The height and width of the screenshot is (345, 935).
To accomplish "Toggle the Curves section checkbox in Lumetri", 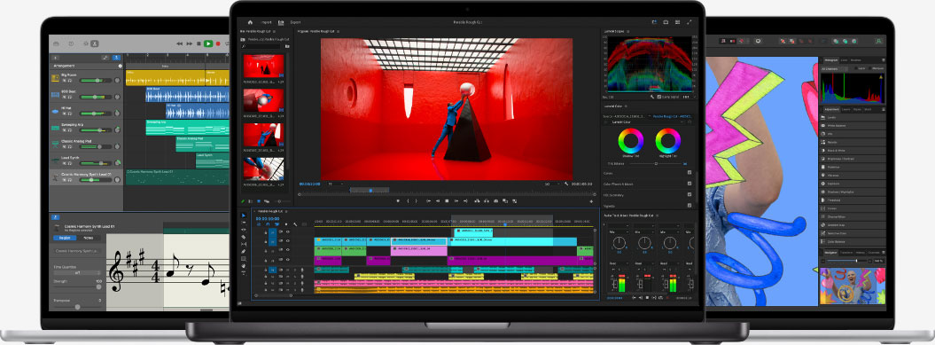I will coord(690,173).
